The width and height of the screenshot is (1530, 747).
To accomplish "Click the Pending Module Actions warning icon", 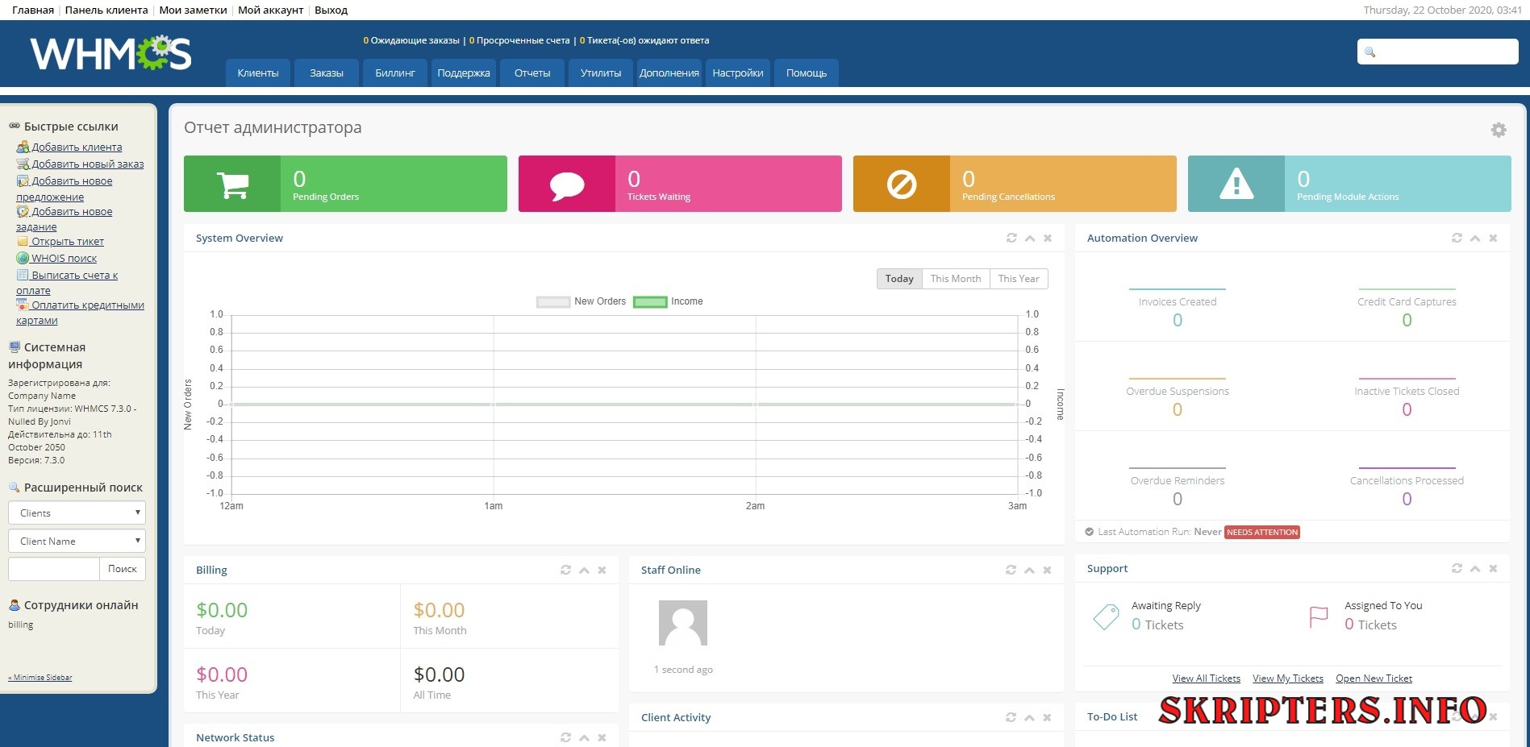I will coord(1236,184).
